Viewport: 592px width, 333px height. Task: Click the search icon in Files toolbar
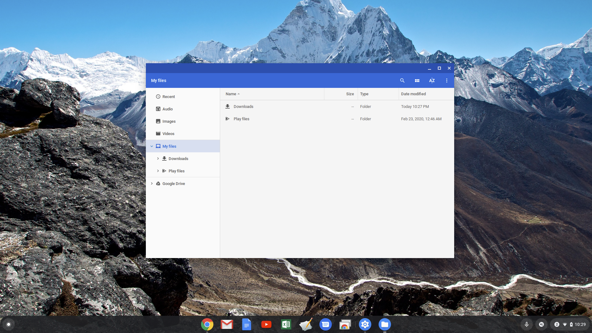[402, 80]
